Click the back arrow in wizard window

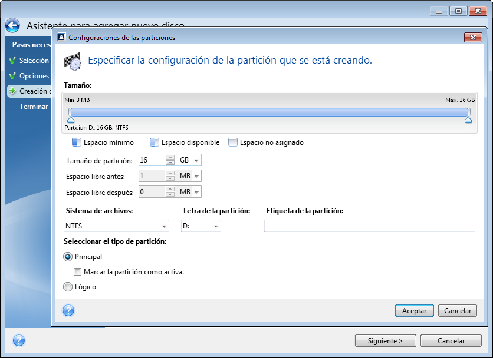tap(12, 25)
